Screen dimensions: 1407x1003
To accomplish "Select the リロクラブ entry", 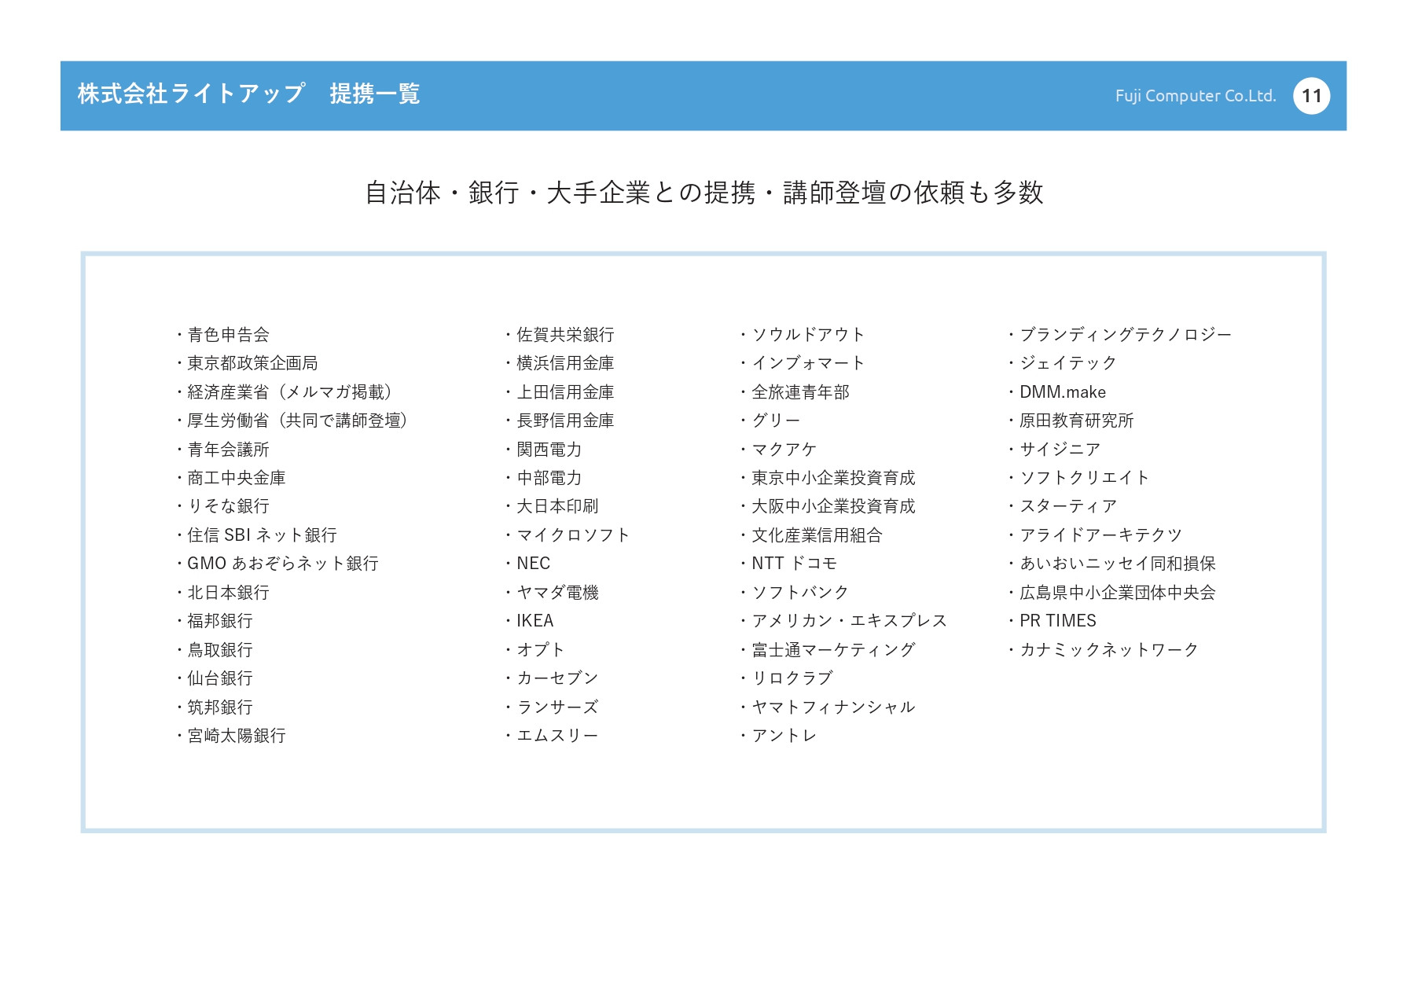I will coord(786,678).
